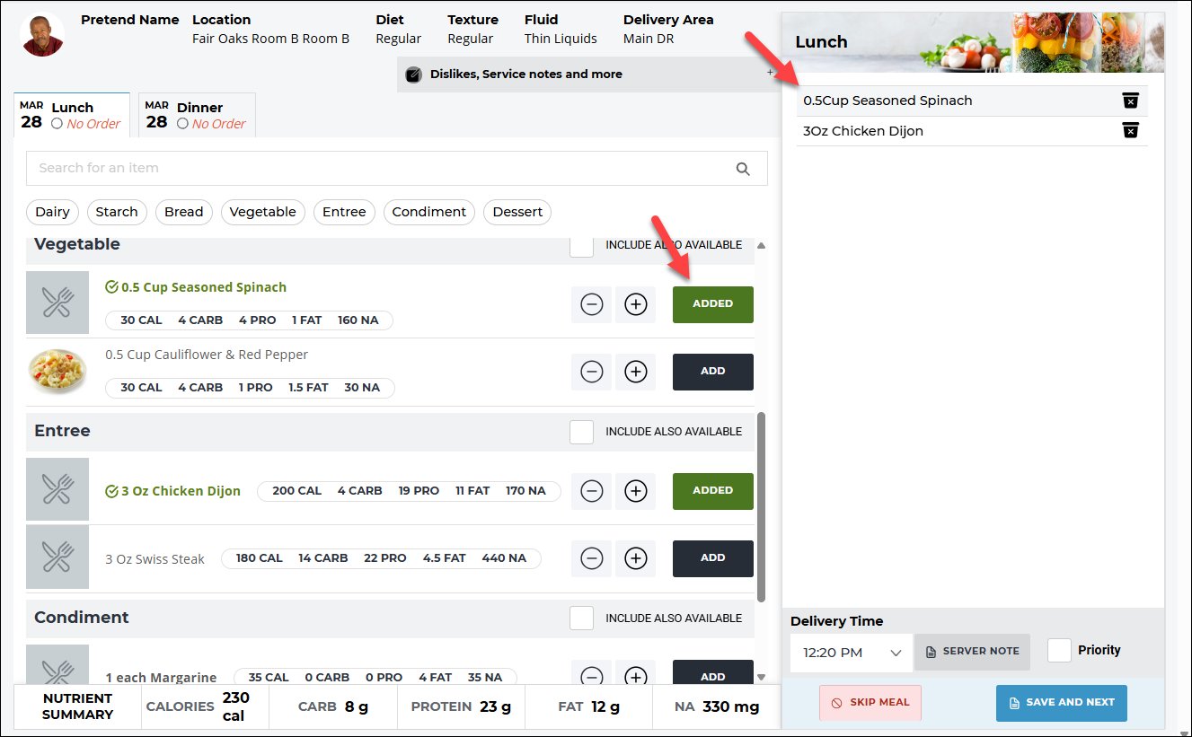Decrease quantity of Swiss Steak
The width and height of the screenshot is (1192, 737).
click(x=591, y=558)
